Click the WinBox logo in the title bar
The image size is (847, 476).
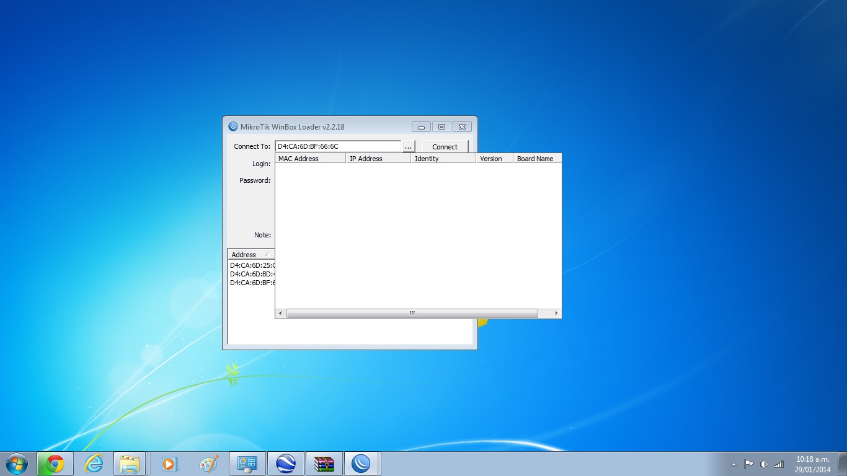tap(233, 126)
